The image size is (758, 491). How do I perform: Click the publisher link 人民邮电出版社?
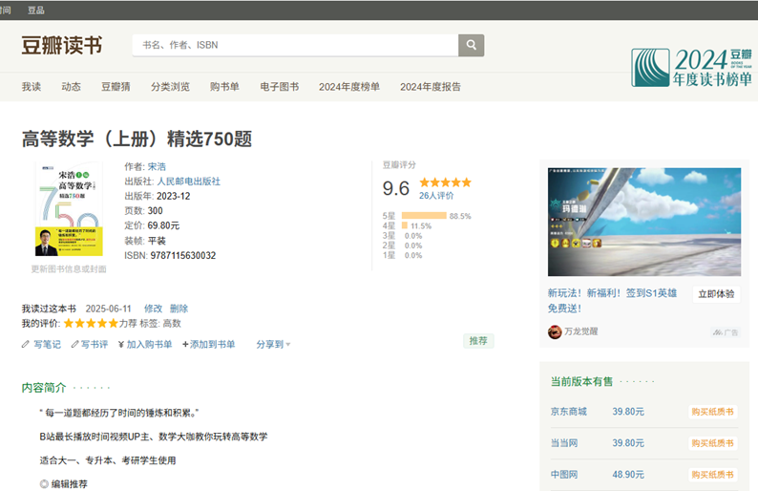coord(188,181)
